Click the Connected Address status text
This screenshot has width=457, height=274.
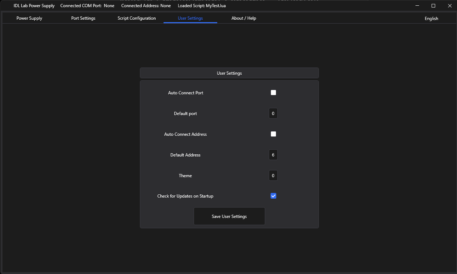[146, 6]
